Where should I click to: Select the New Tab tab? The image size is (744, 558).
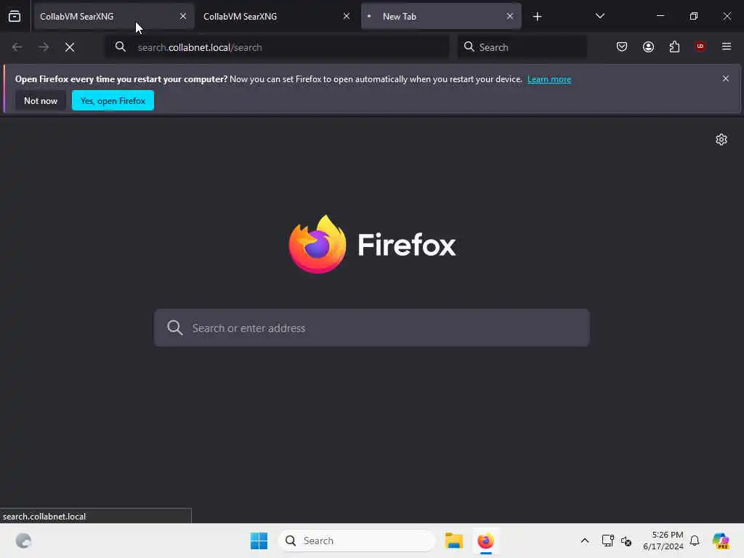point(441,16)
